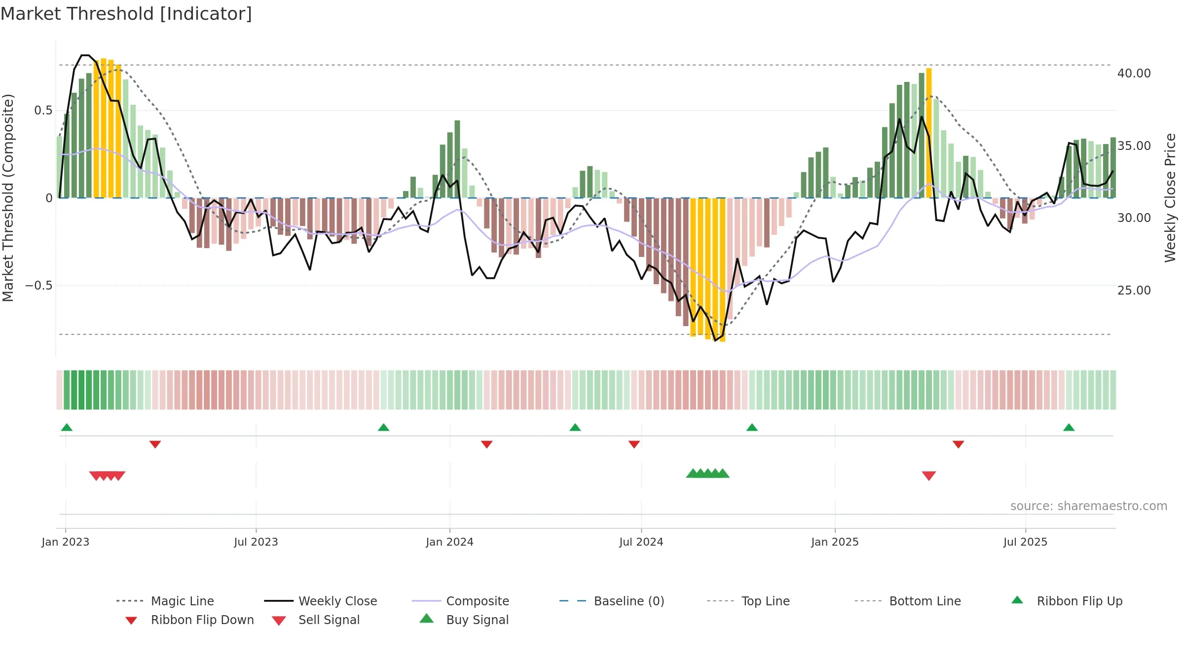Click the sharemaestro.com source text
Image resolution: width=1184 pixels, height=666 pixels.
tap(1089, 506)
